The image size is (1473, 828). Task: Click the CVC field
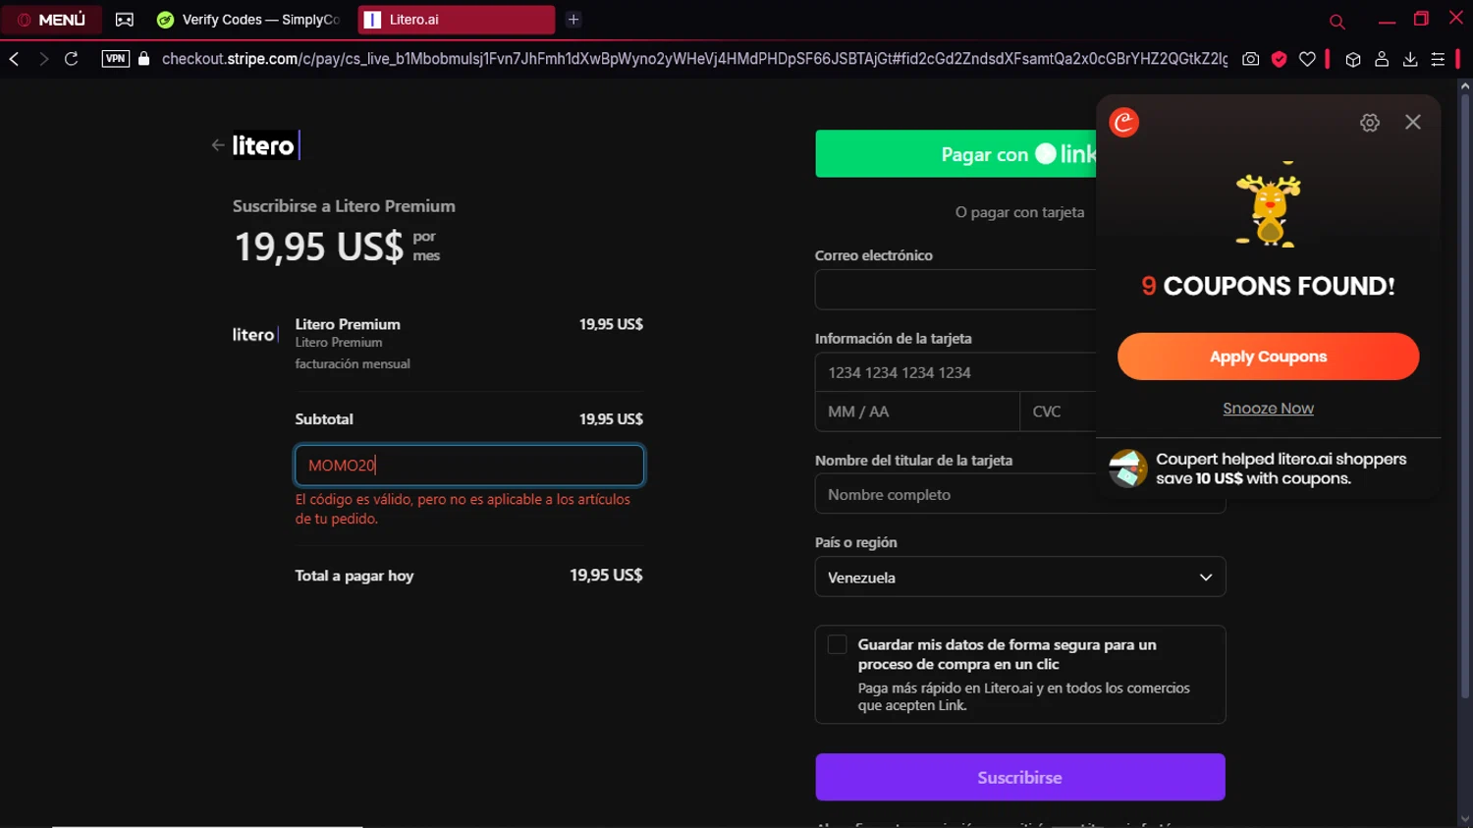pyautogui.click(x=1059, y=412)
